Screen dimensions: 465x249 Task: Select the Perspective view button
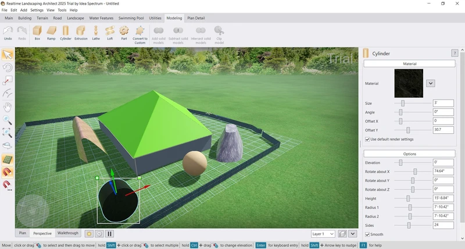pyautogui.click(x=42, y=233)
